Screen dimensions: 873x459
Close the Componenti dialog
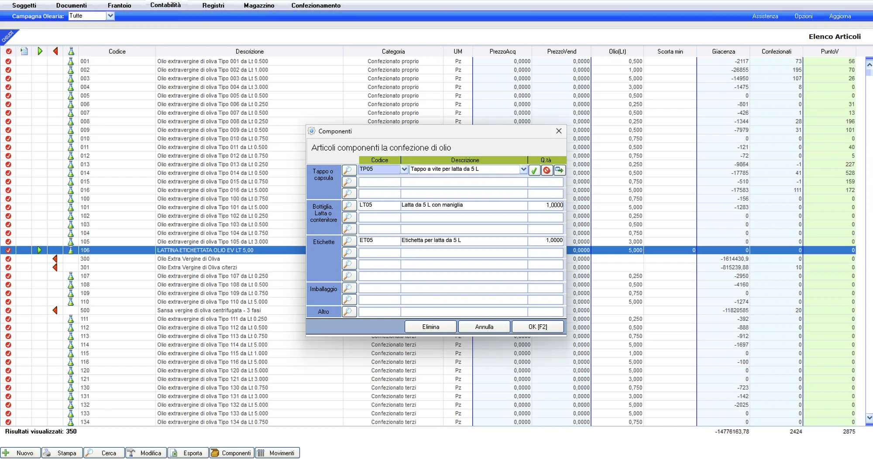click(x=559, y=131)
